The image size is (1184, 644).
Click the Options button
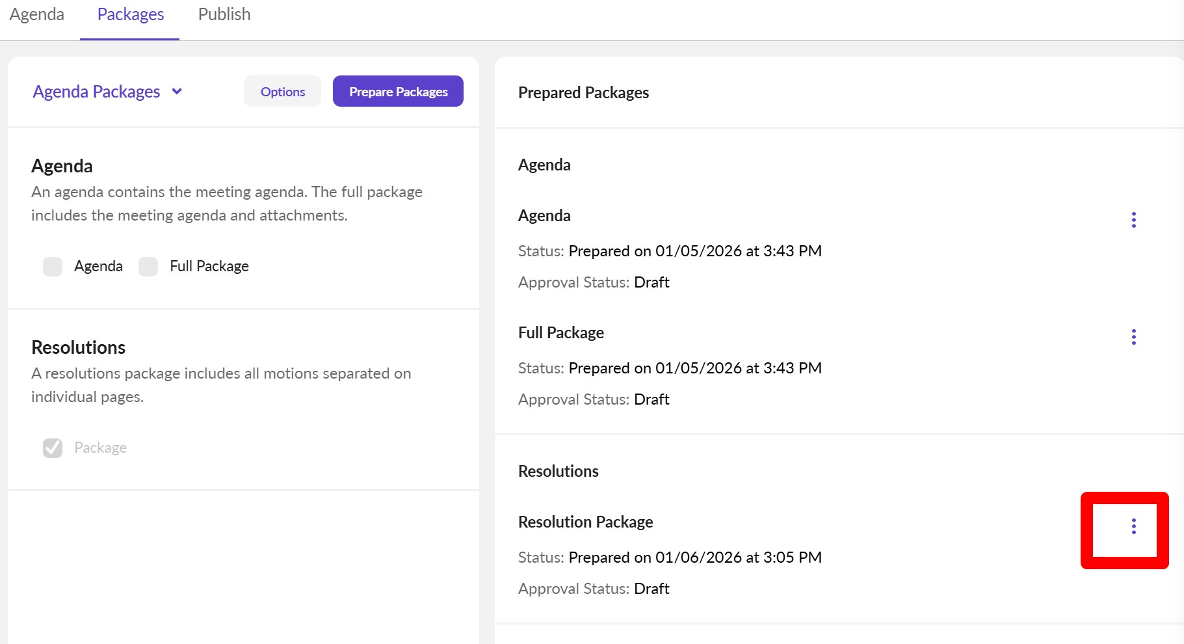tap(282, 92)
